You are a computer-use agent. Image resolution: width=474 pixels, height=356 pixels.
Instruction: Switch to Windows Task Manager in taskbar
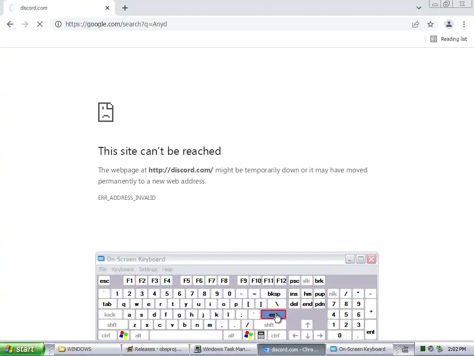(x=224, y=350)
